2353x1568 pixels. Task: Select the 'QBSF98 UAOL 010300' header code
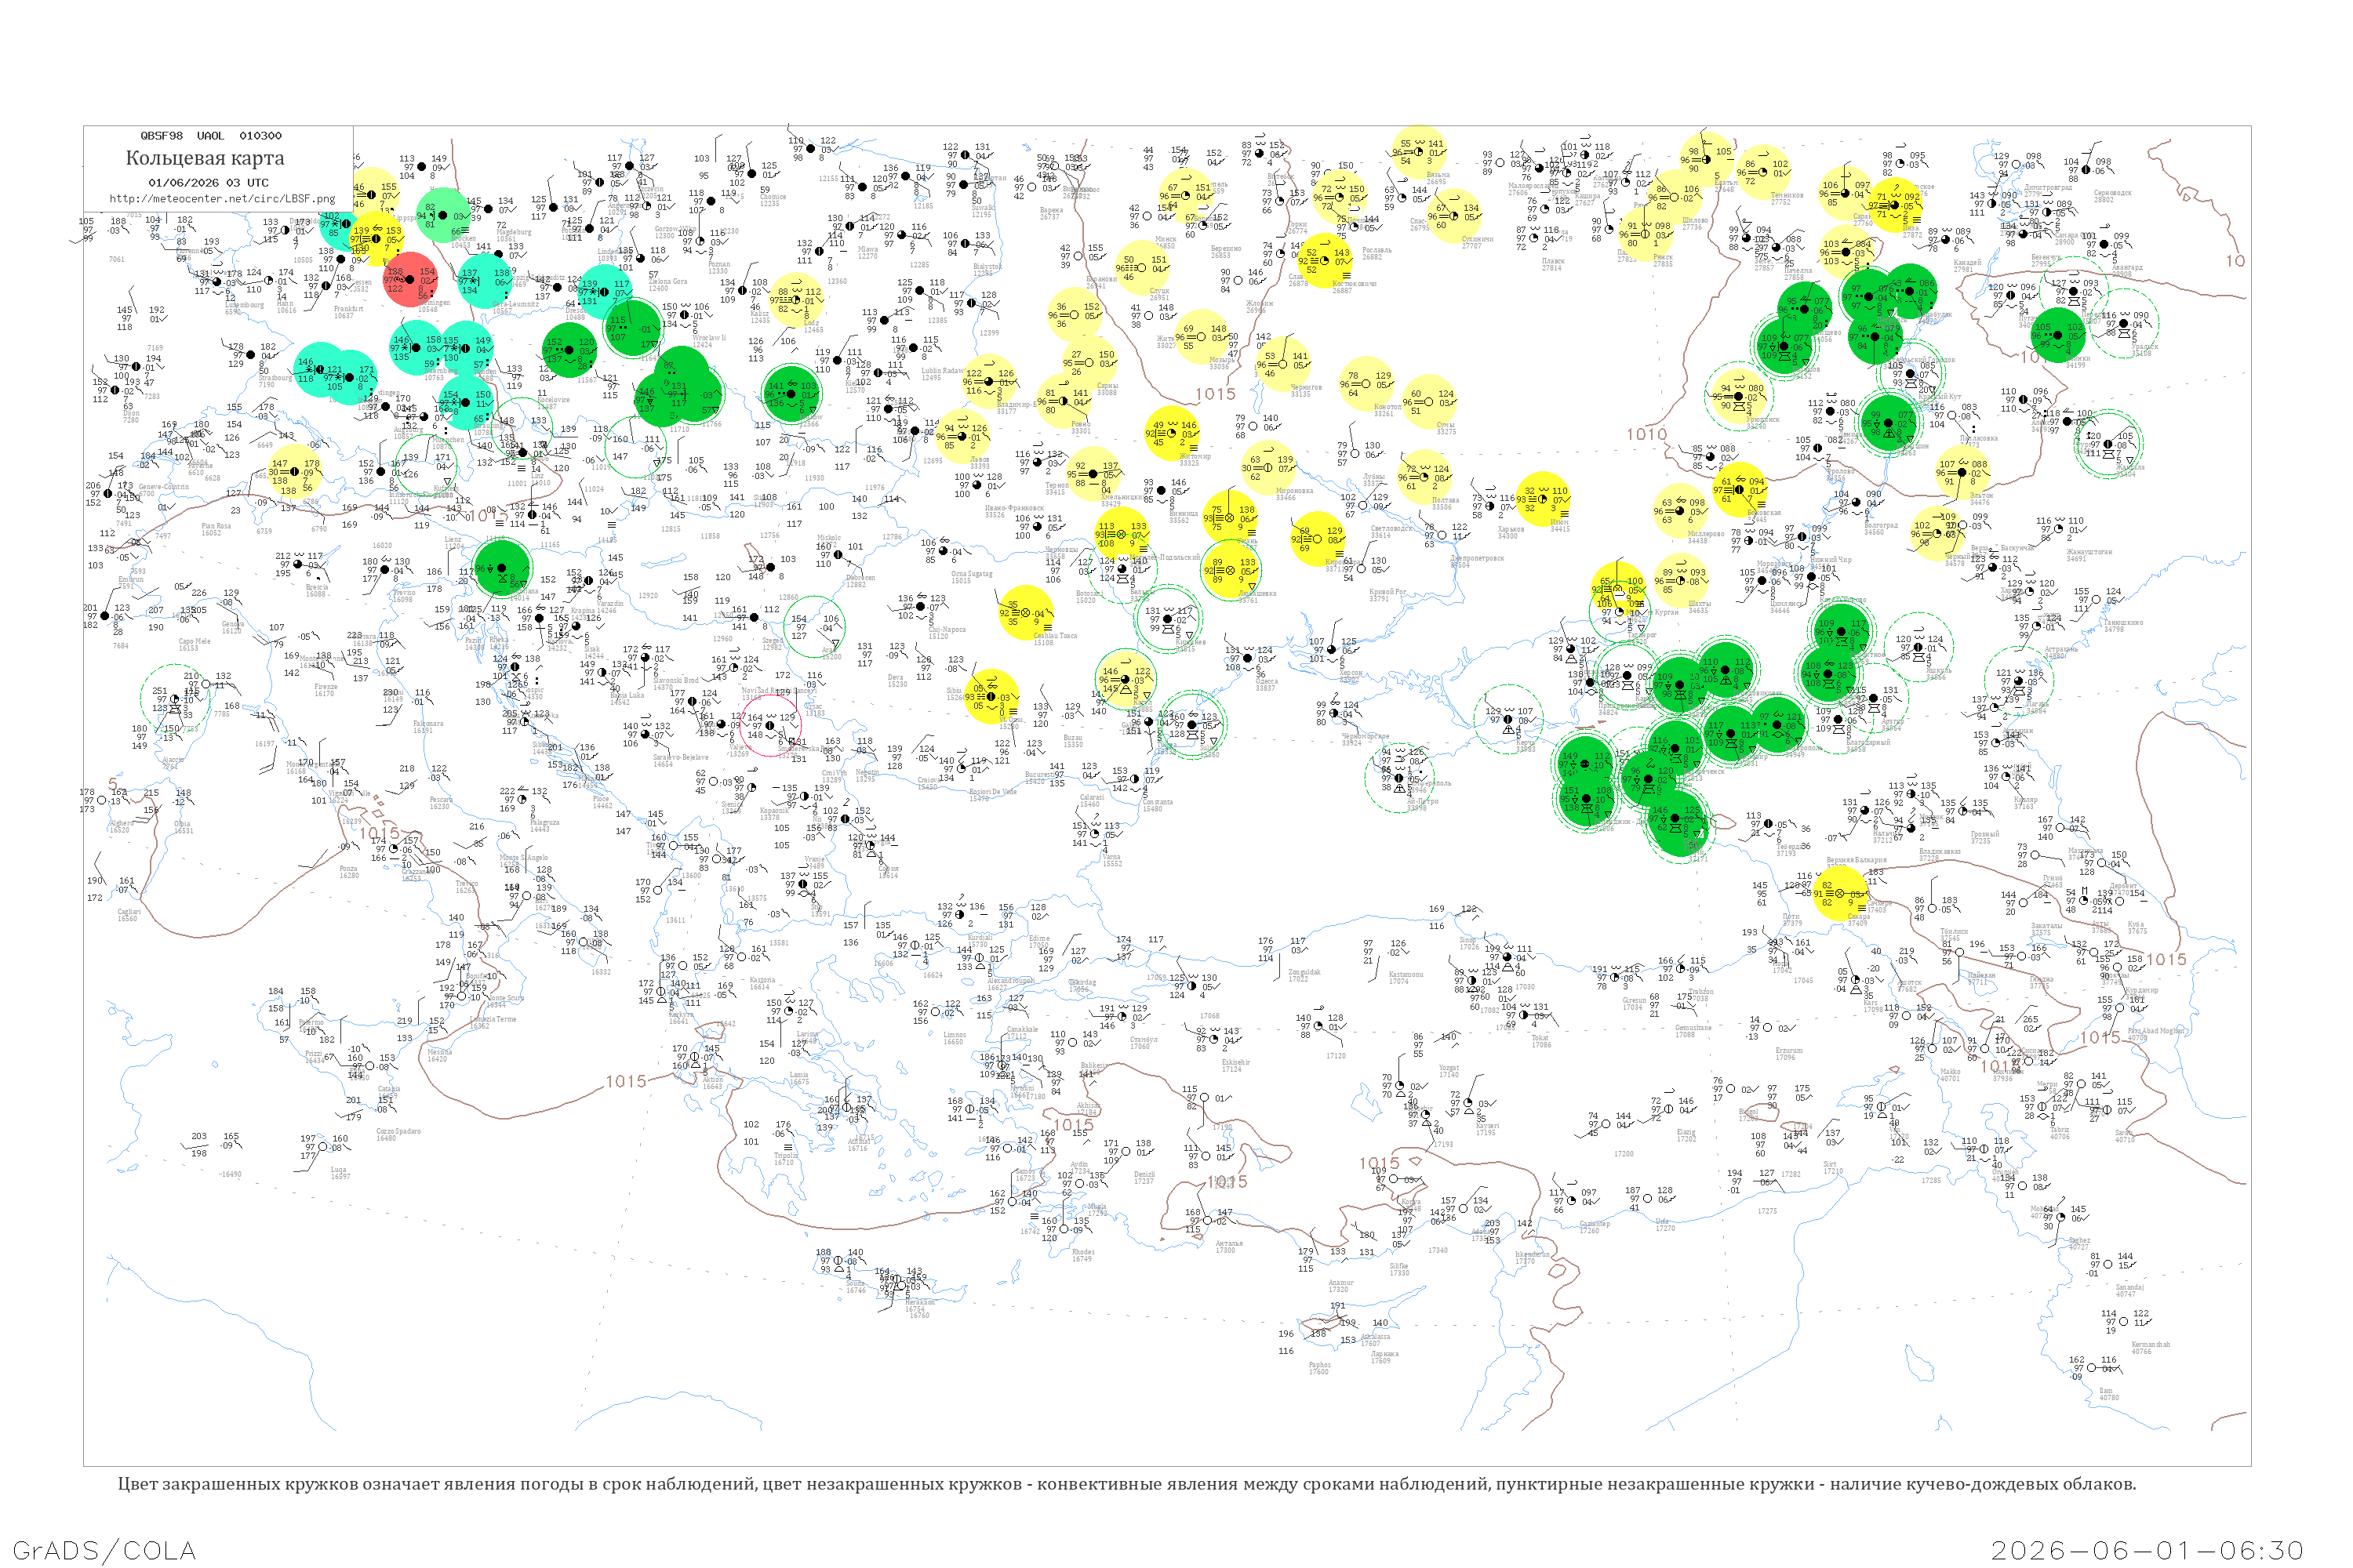(211, 135)
